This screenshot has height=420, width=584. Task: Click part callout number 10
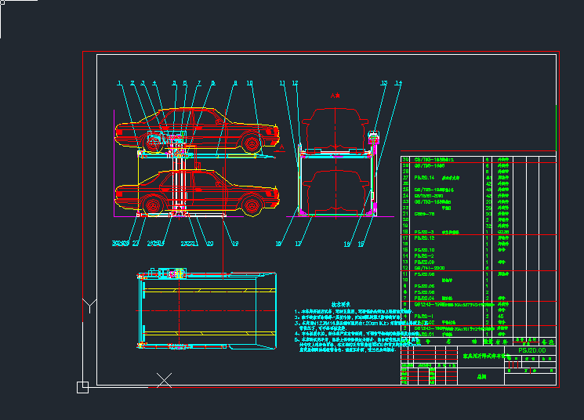point(249,82)
